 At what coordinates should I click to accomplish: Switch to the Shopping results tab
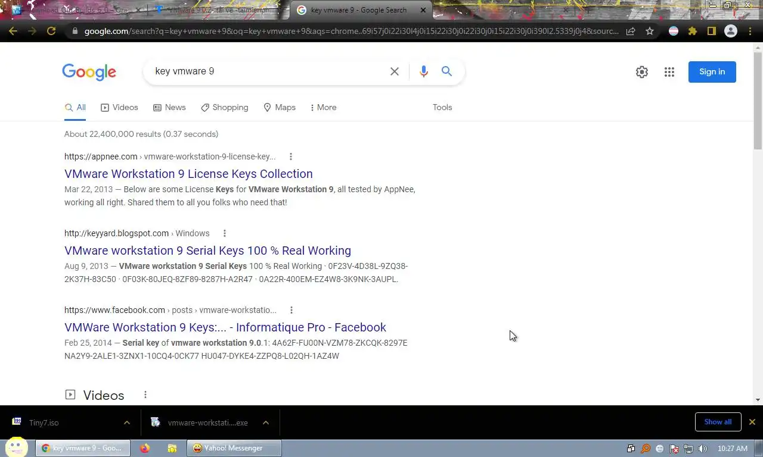pyautogui.click(x=224, y=108)
